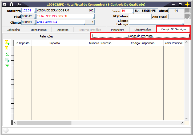Click the grid scroll up arrow

tap(187, 42)
